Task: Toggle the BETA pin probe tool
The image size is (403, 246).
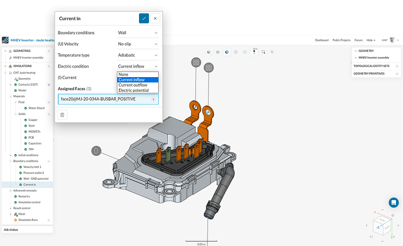Action: pos(254,52)
